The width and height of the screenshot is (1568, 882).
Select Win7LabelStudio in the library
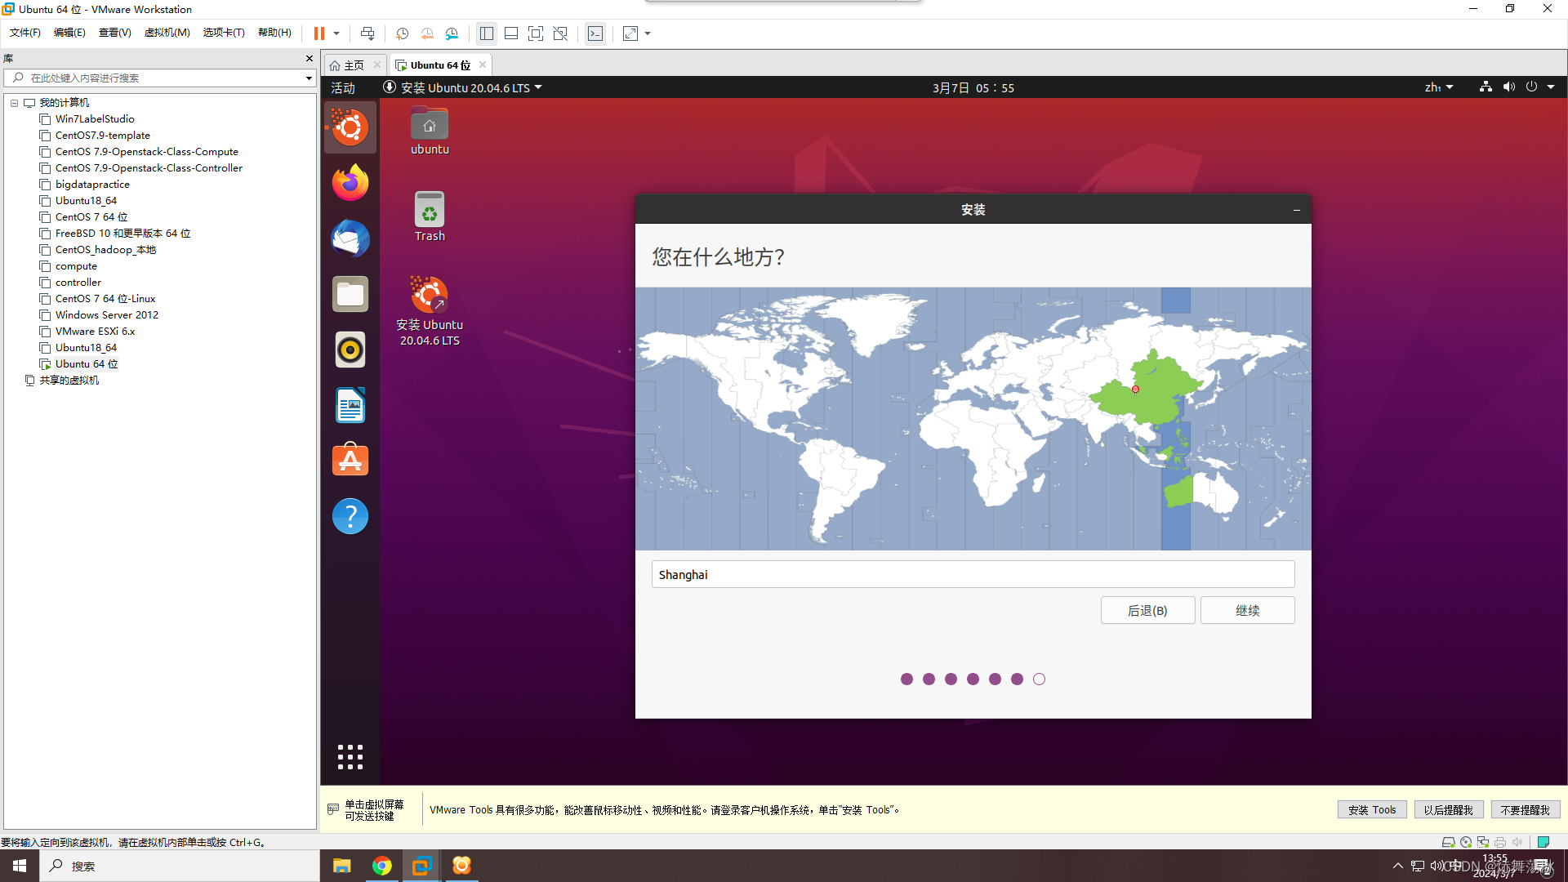pos(95,119)
